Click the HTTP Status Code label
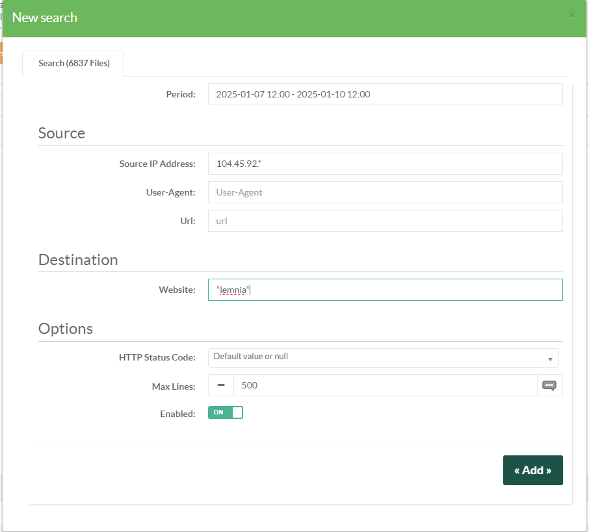 157,357
